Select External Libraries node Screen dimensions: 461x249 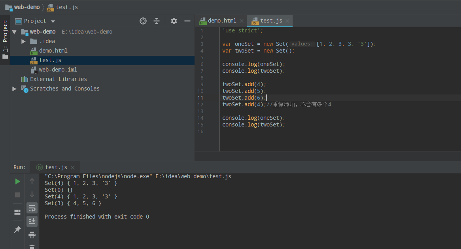point(58,79)
